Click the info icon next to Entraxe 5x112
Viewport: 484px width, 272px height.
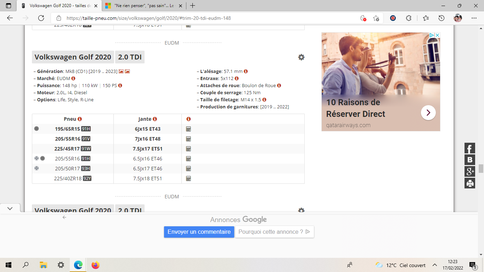237,78
